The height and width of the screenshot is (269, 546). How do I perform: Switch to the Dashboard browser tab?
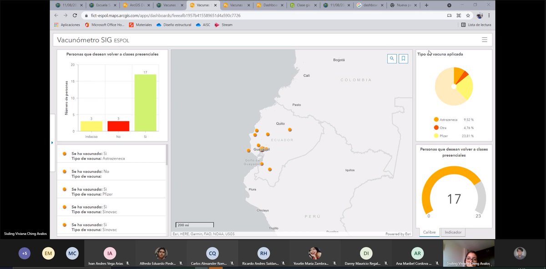coord(270,5)
